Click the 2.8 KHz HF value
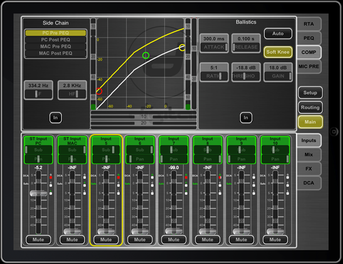 pyautogui.click(x=72, y=85)
